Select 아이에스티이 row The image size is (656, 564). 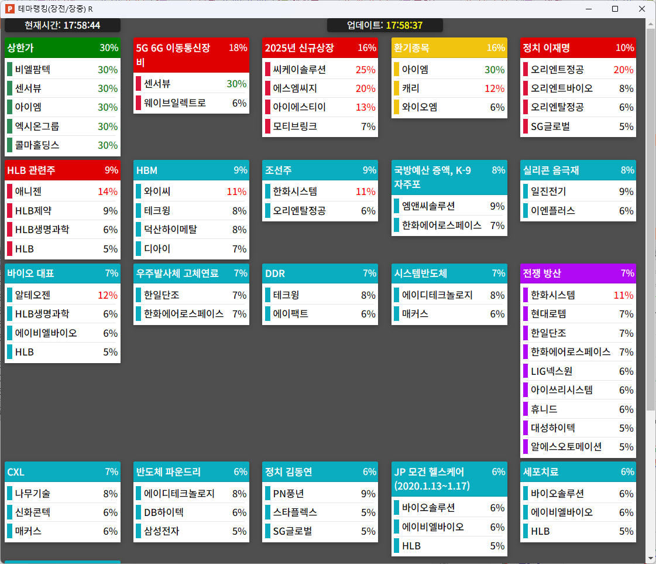point(320,107)
